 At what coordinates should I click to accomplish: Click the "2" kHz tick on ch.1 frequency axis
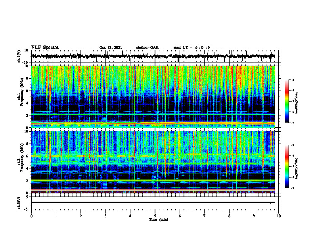click(28, 115)
